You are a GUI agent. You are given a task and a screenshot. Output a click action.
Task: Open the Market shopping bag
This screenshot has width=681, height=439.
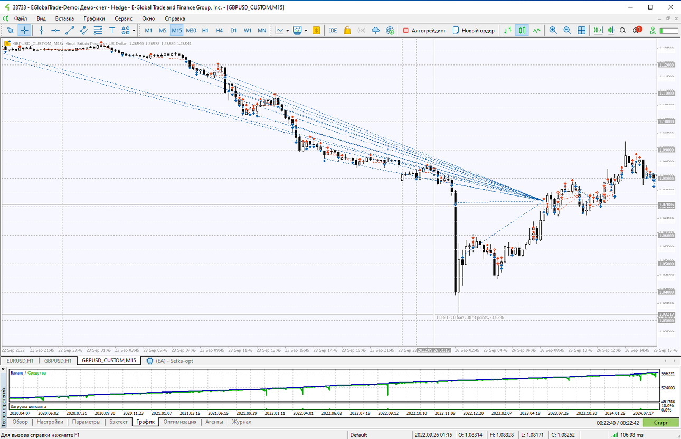coord(347,30)
